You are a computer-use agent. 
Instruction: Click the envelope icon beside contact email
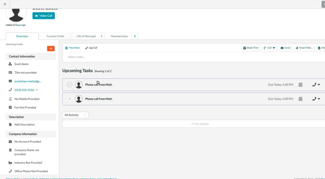[x=10, y=81]
